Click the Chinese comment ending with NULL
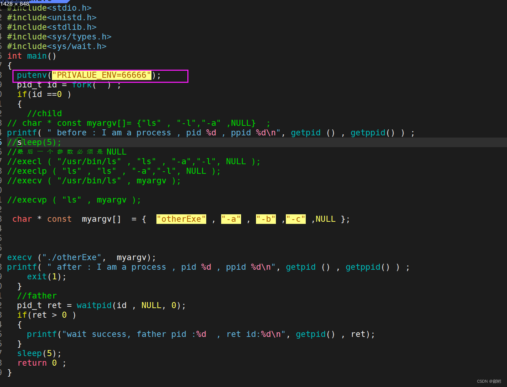The width and height of the screenshot is (507, 387). pyautogui.click(x=67, y=152)
